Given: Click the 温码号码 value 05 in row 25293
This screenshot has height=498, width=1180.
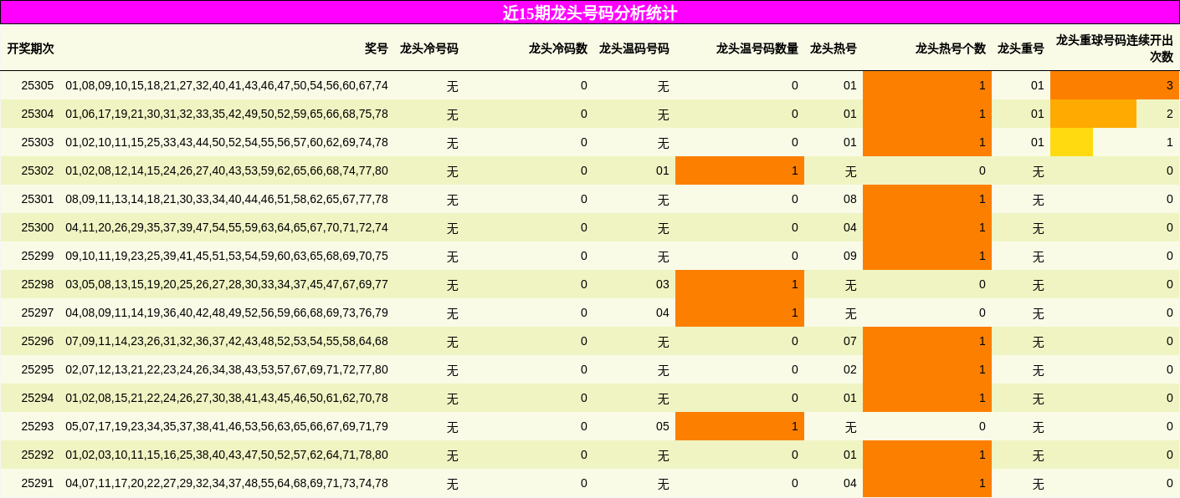Looking at the screenshot, I should pyautogui.click(x=661, y=426).
